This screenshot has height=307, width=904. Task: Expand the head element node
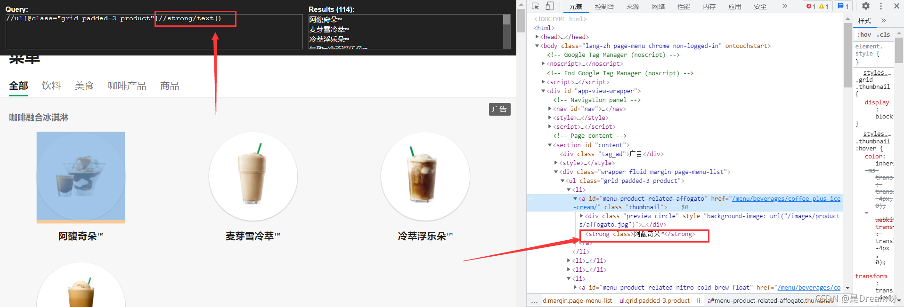pos(537,37)
